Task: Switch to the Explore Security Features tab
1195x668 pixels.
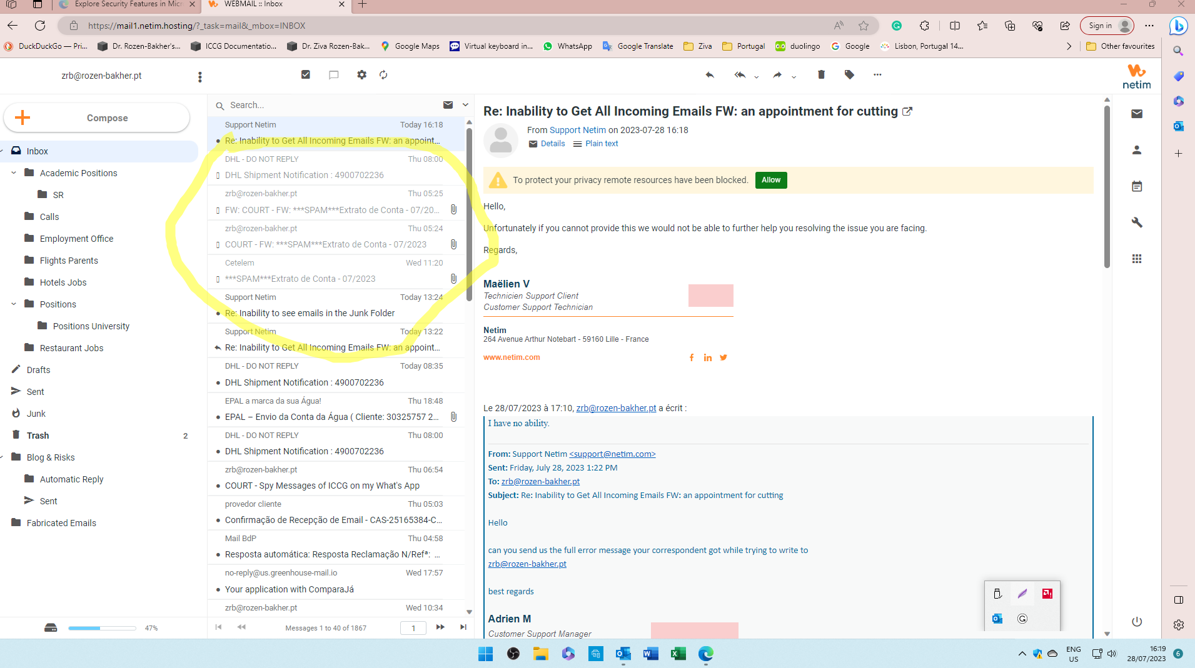Action: (125, 5)
